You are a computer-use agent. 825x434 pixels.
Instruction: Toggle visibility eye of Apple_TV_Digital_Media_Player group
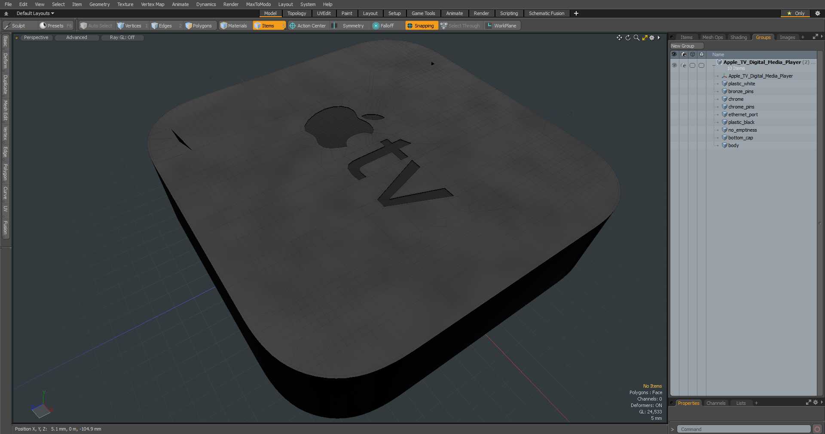pos(674,65)
